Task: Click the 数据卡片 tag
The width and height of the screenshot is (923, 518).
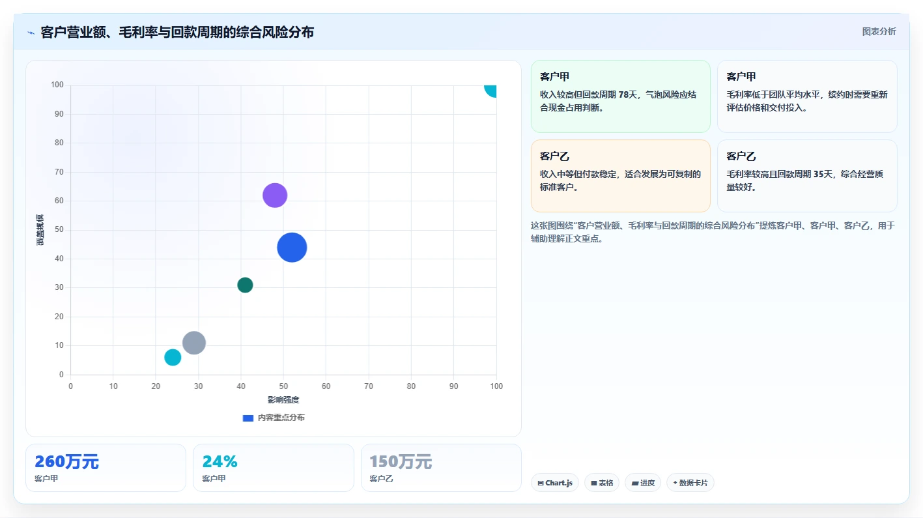Action: [x=690, y=483]
